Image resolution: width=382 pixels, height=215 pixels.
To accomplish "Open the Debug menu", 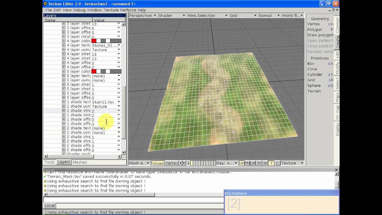I will tap(79, 10).
